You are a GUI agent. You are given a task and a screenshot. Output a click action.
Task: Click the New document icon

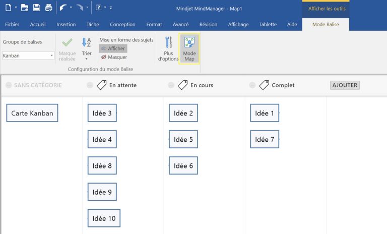click(x=8, y=8)
